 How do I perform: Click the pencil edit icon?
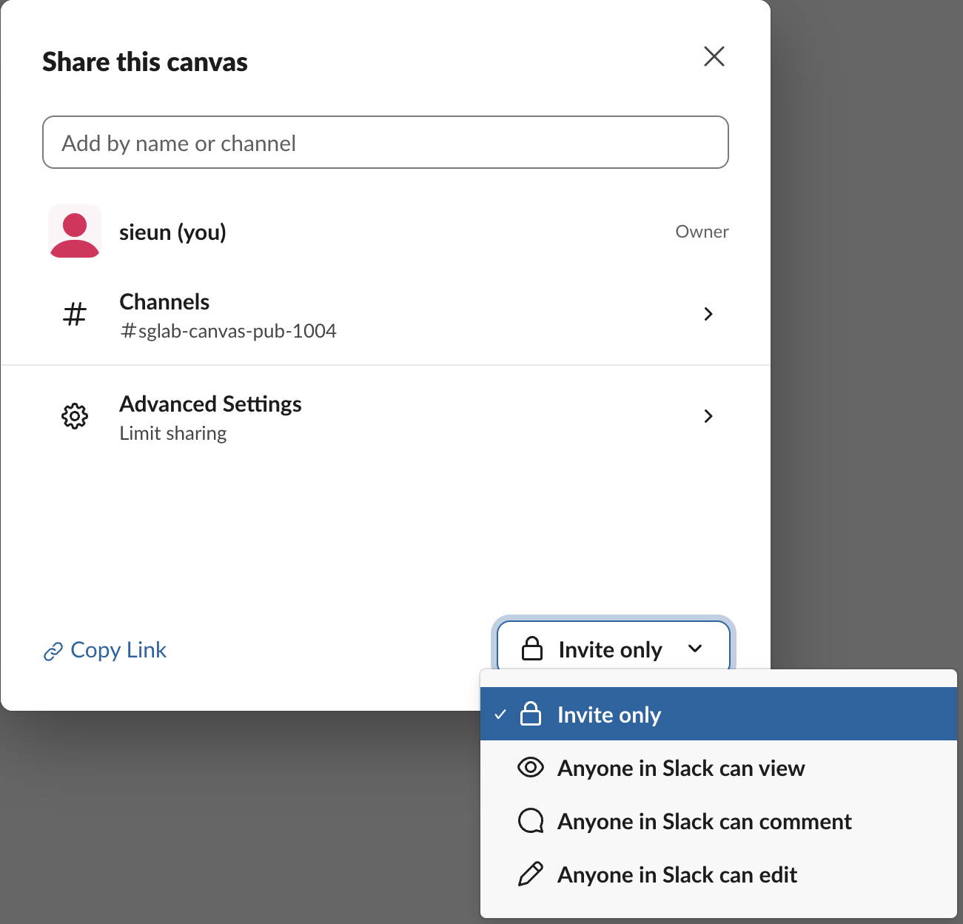pos(531,874)
